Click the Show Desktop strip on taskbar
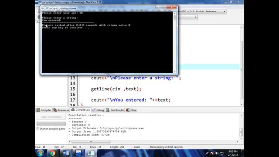 (242, 153)
